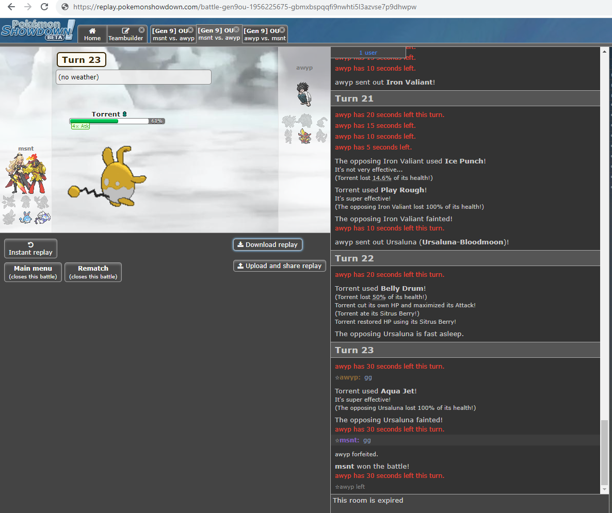Viewport: 612px width, 513px height.
Task: Open the Teambuilder tab
Action: point(126,34)
